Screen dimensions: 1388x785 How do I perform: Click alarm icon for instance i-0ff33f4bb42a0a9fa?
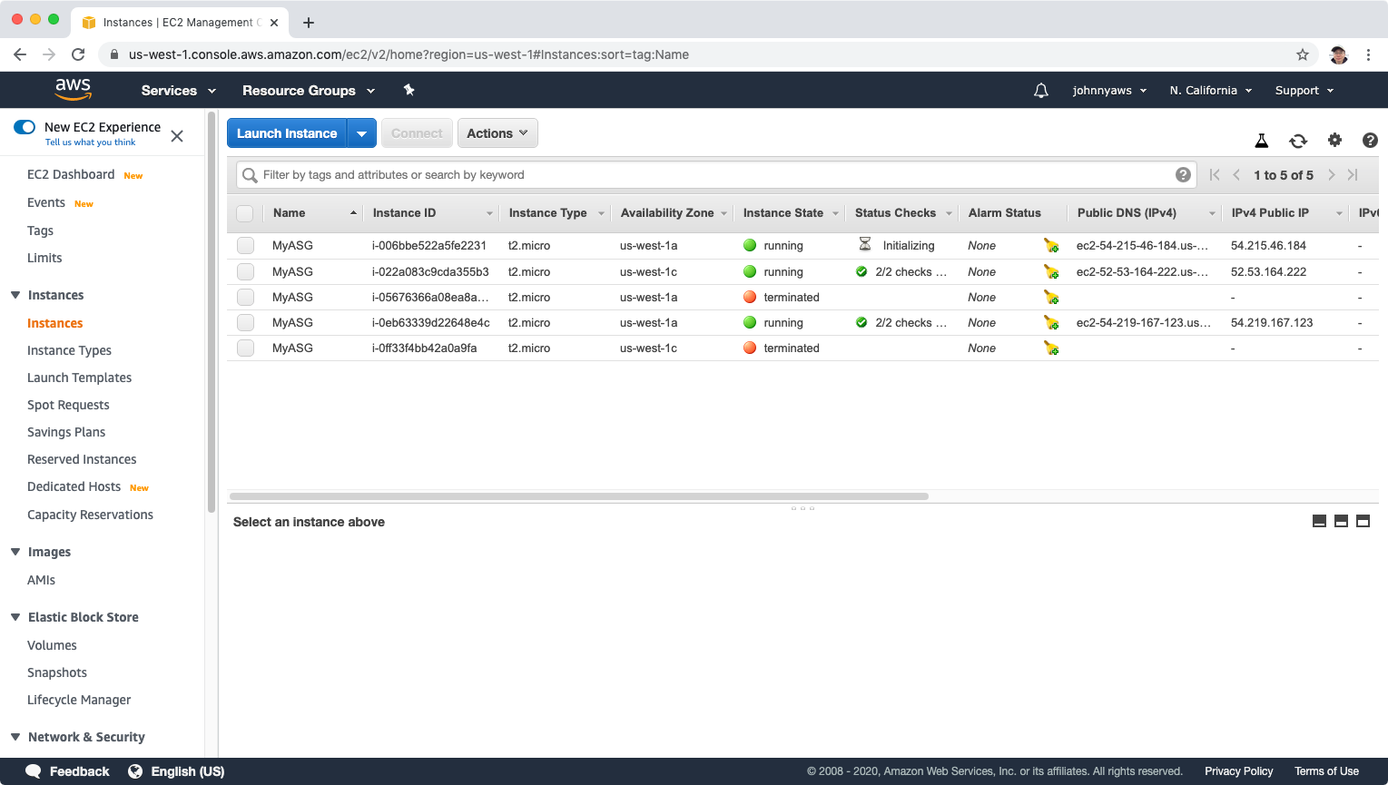(x=1051, y=348)
